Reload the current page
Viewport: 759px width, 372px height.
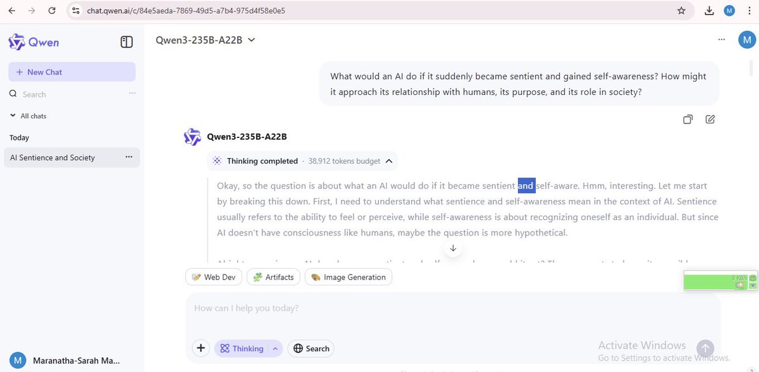tap(52, 11)
